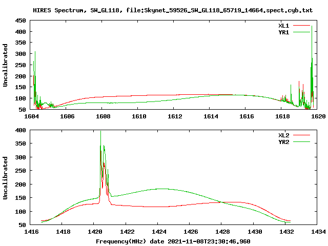The image size is (328, 246).
Task: Click the tall green YR1 spike near 1620
Action: 312,63
